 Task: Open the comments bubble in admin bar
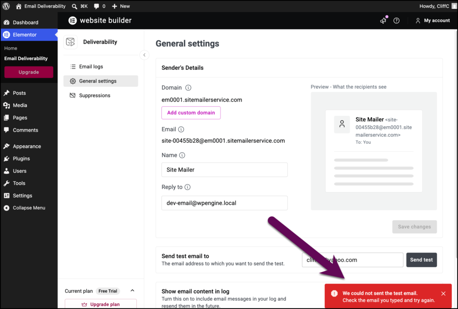(x=100, y=6)
